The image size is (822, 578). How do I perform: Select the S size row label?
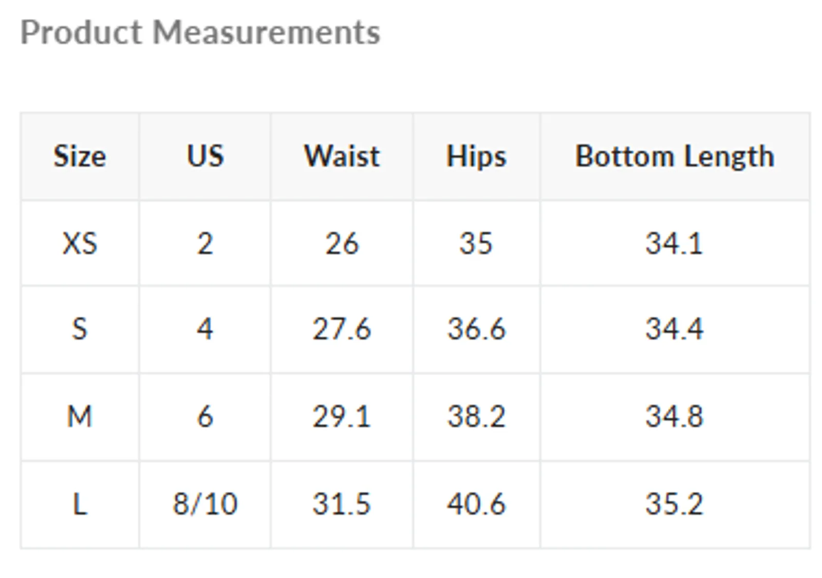tap(80, 329)
